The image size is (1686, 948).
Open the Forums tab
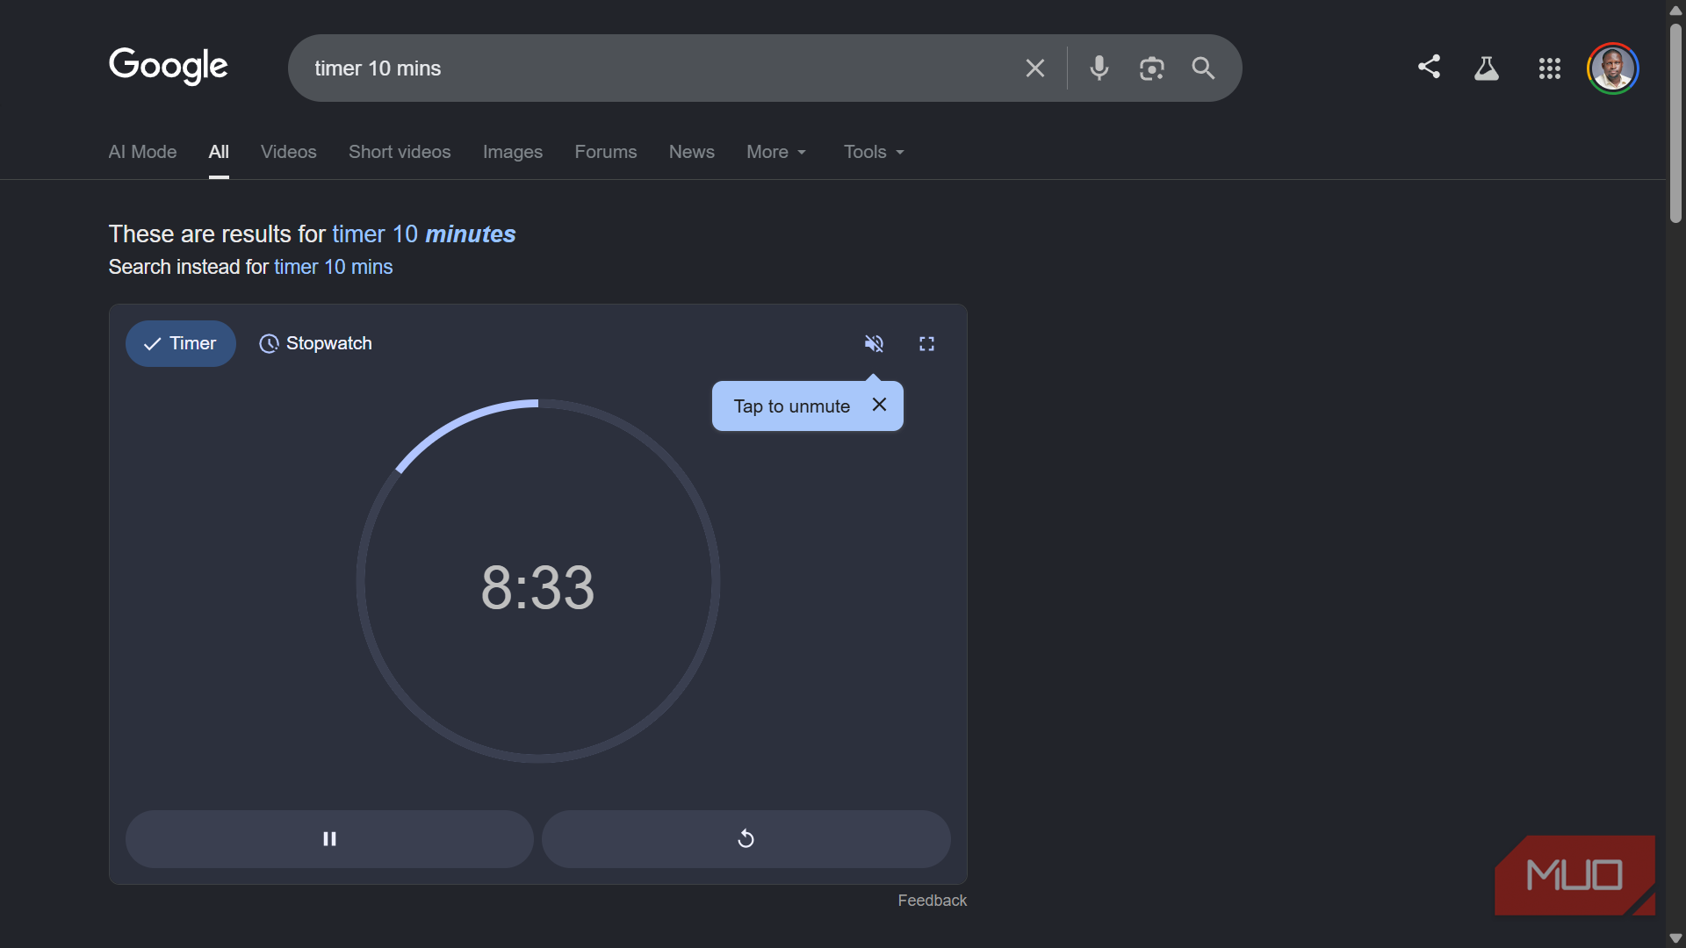pyautogui.click(x=606, y=152)
